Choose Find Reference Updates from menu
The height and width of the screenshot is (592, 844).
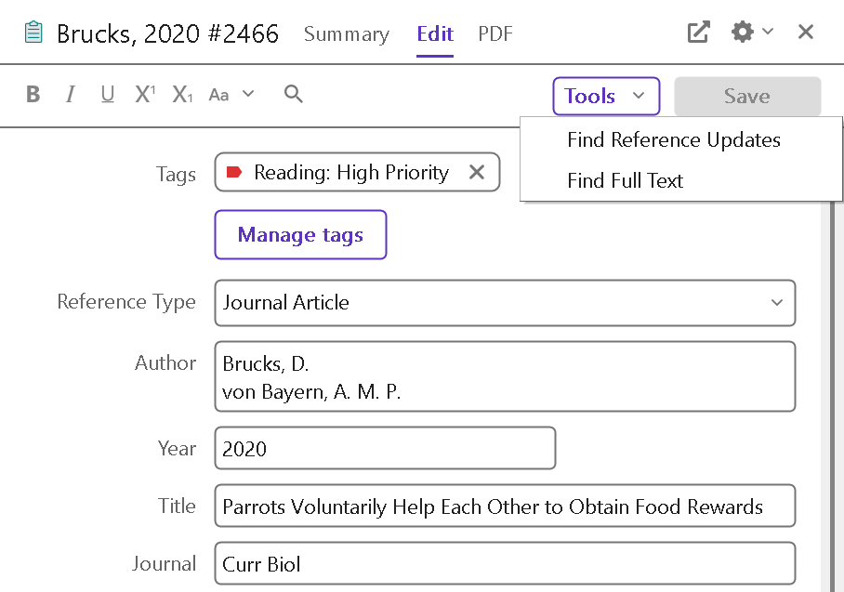click(x=673, y=140)
